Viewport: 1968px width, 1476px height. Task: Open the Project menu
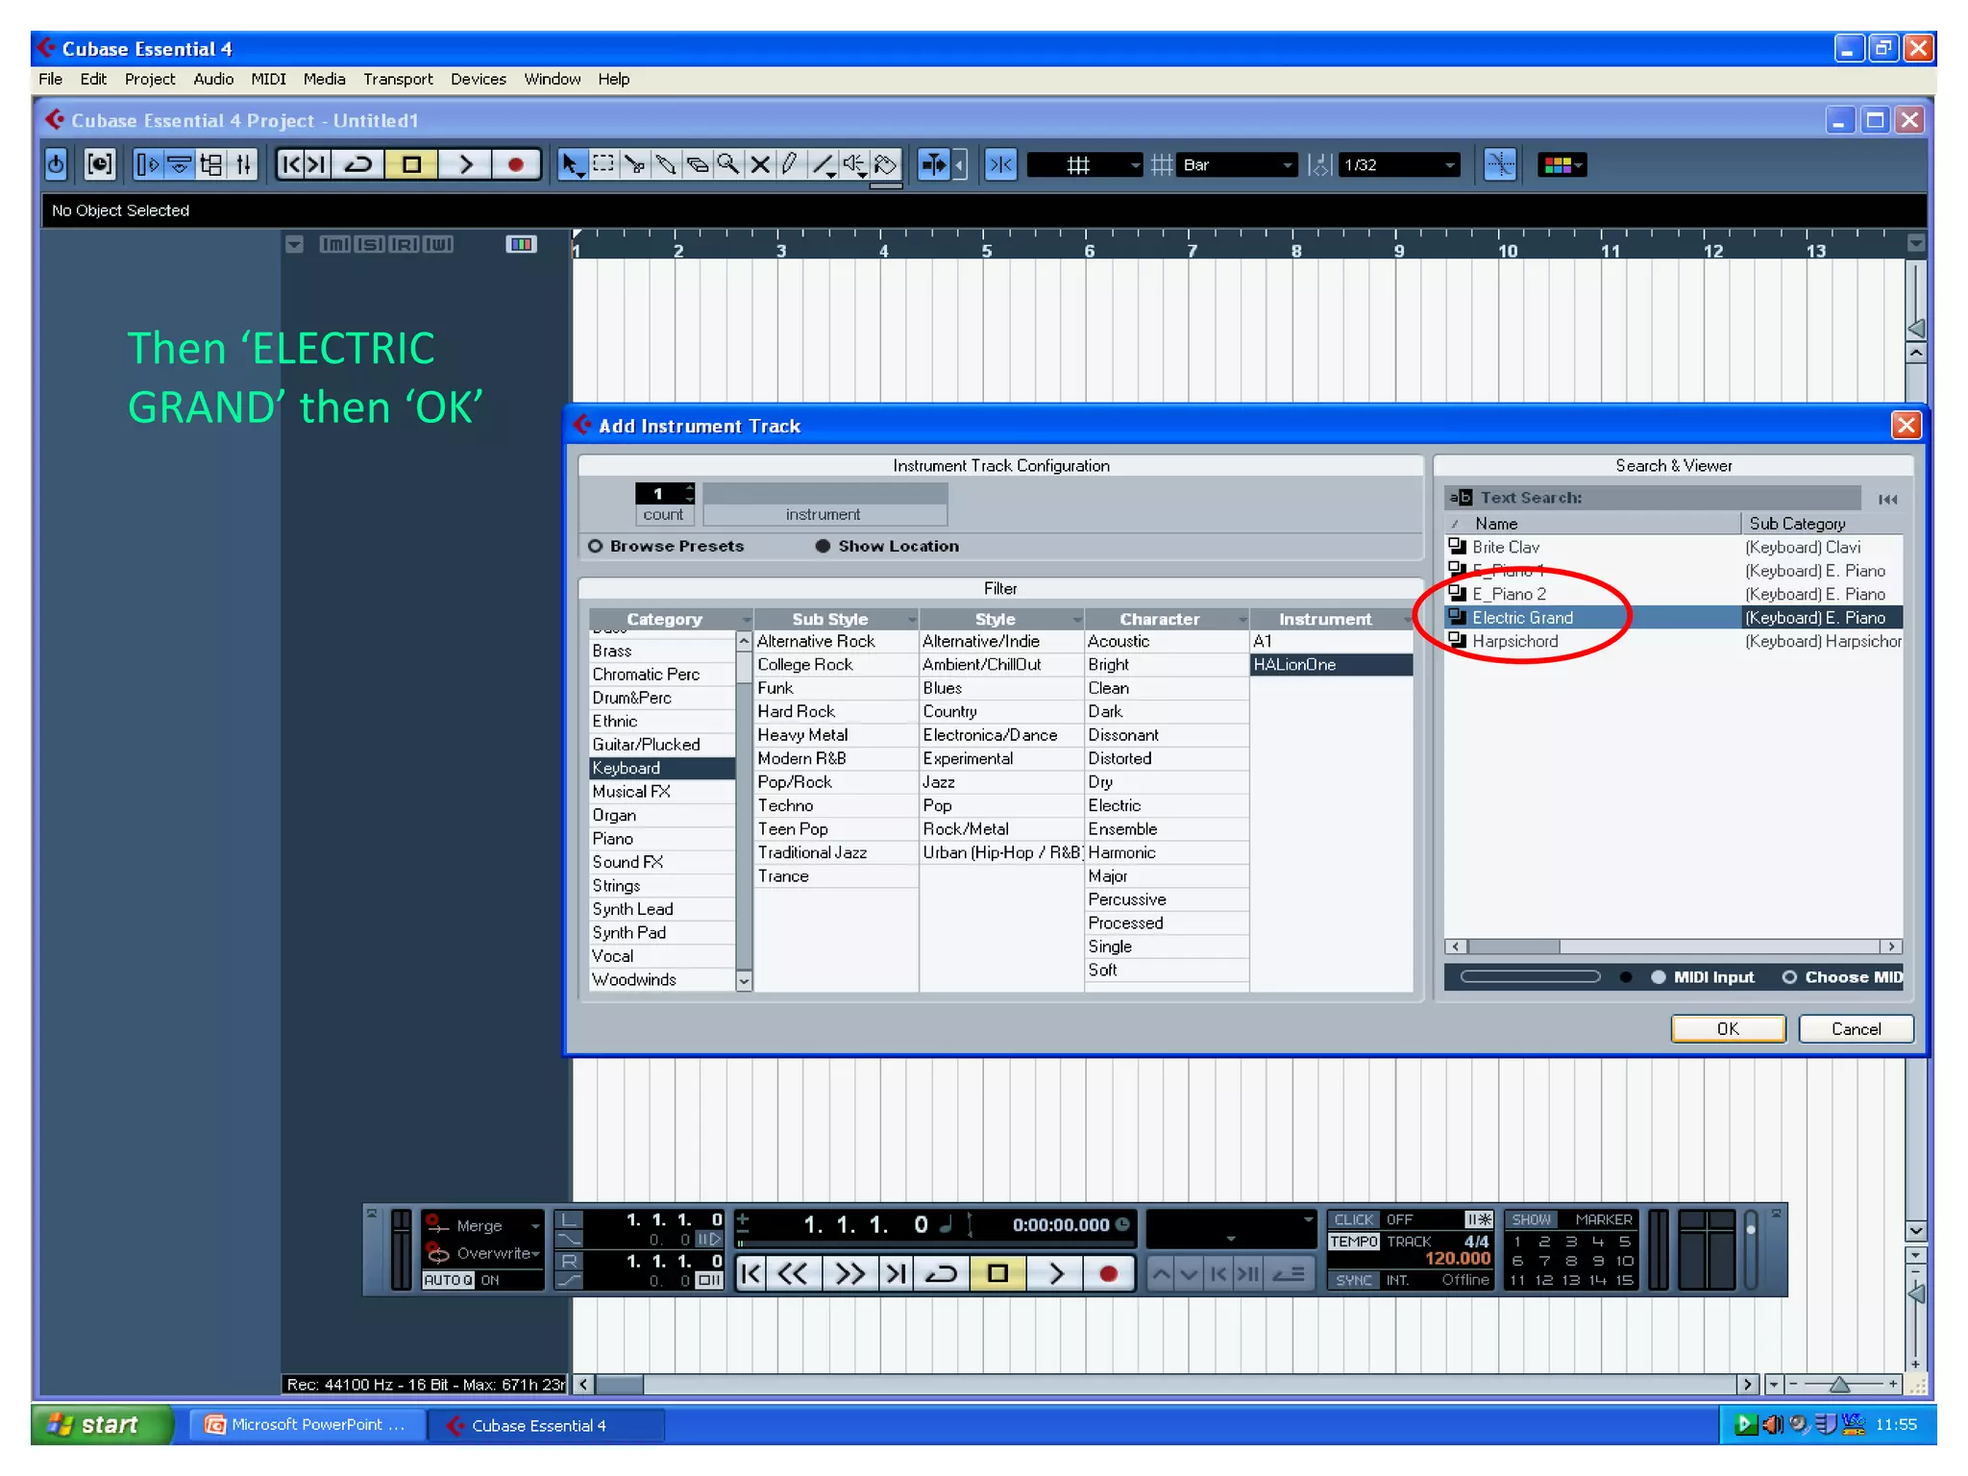pyautogui.click(x=150, y=79)
